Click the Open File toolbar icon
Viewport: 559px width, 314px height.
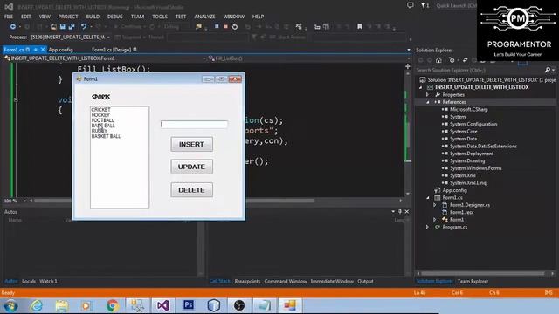coord(53,27)
